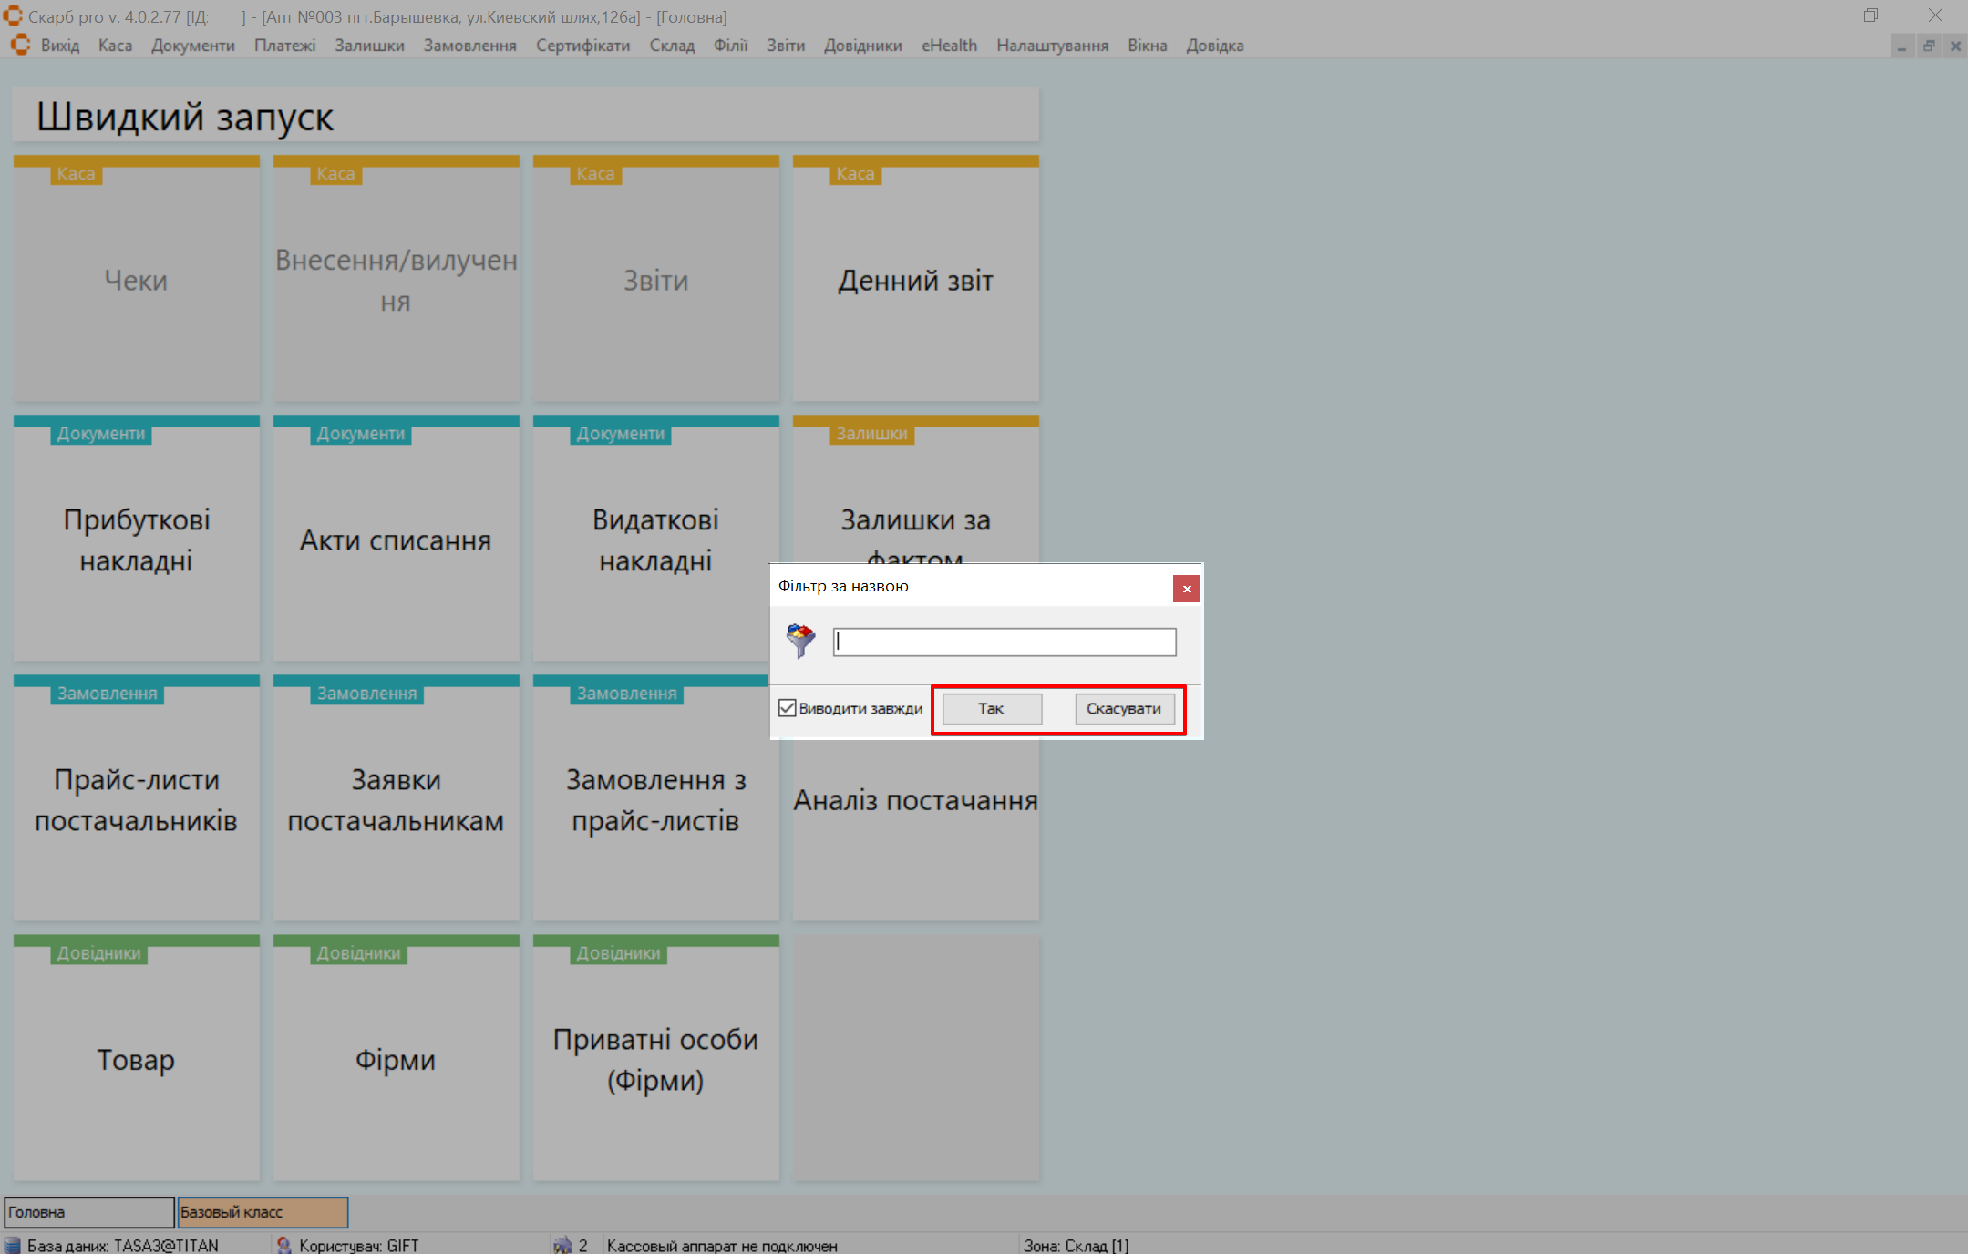Close the inner child window
The height and width of the screenshot is (1254, 1968).
point(1955,46)
